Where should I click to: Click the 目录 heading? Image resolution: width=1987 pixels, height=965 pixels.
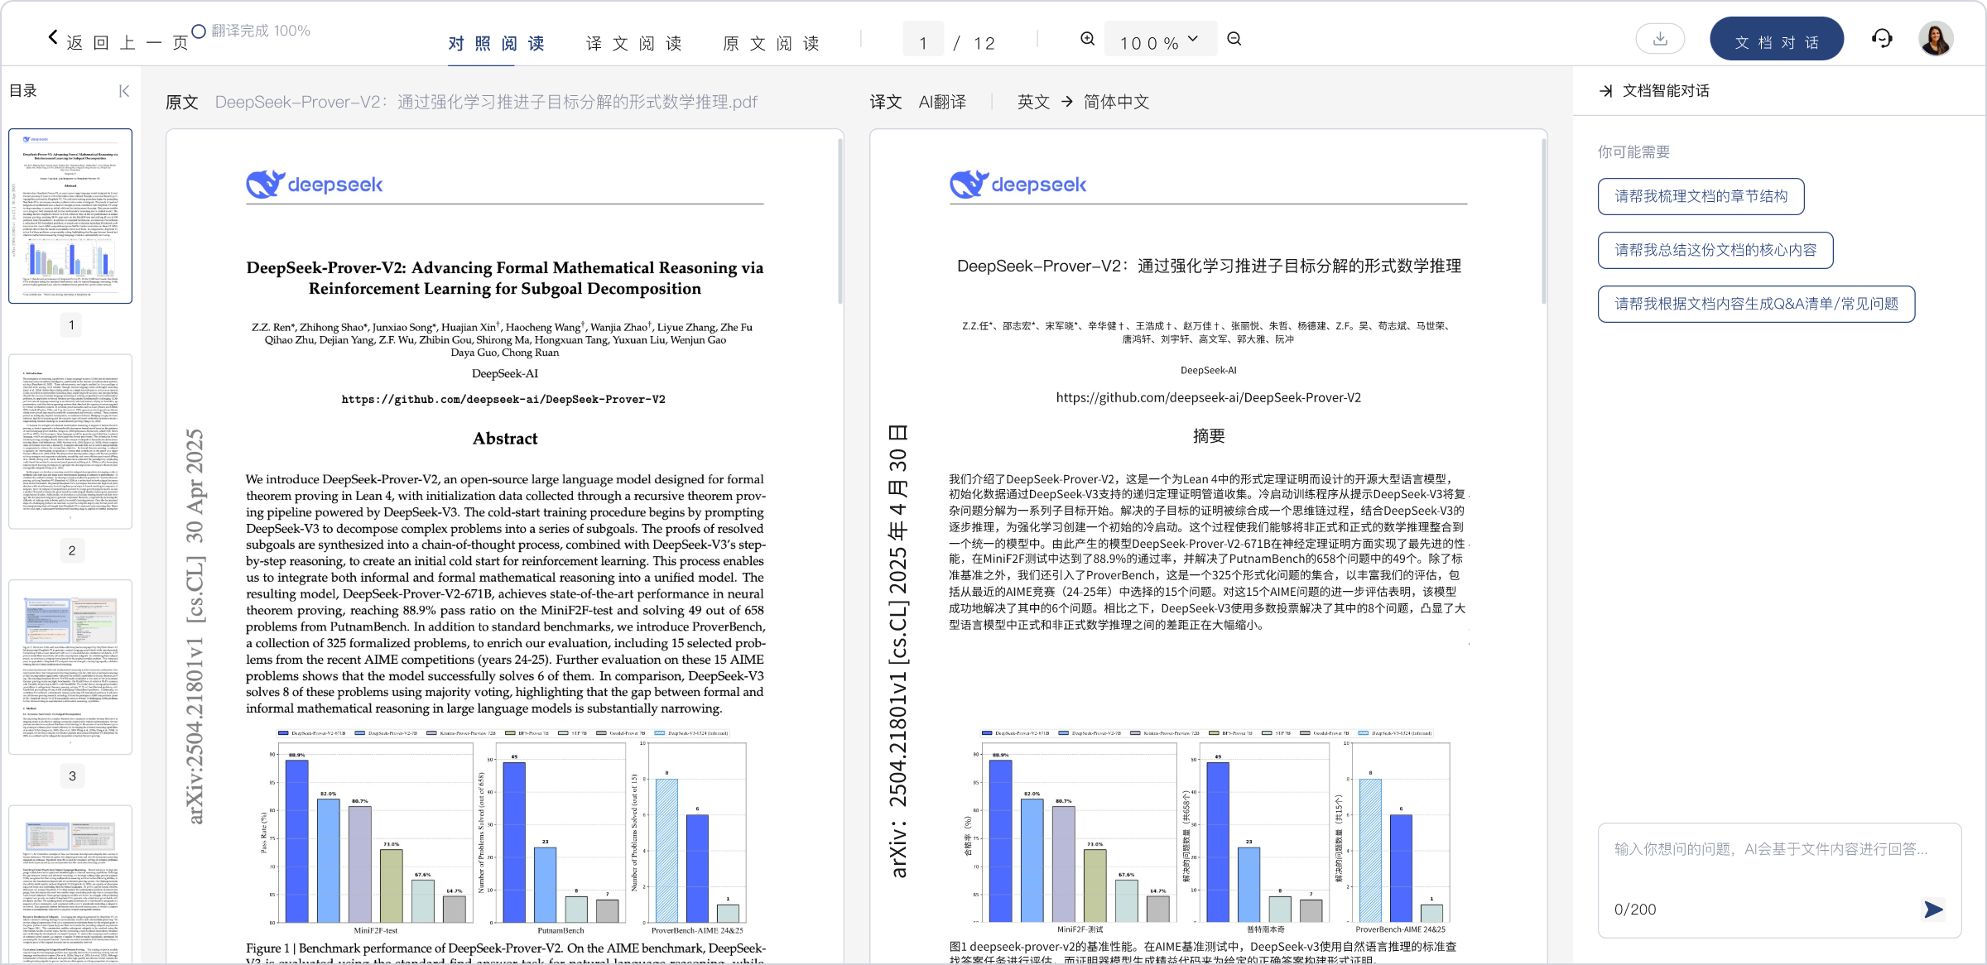(23, 91)
